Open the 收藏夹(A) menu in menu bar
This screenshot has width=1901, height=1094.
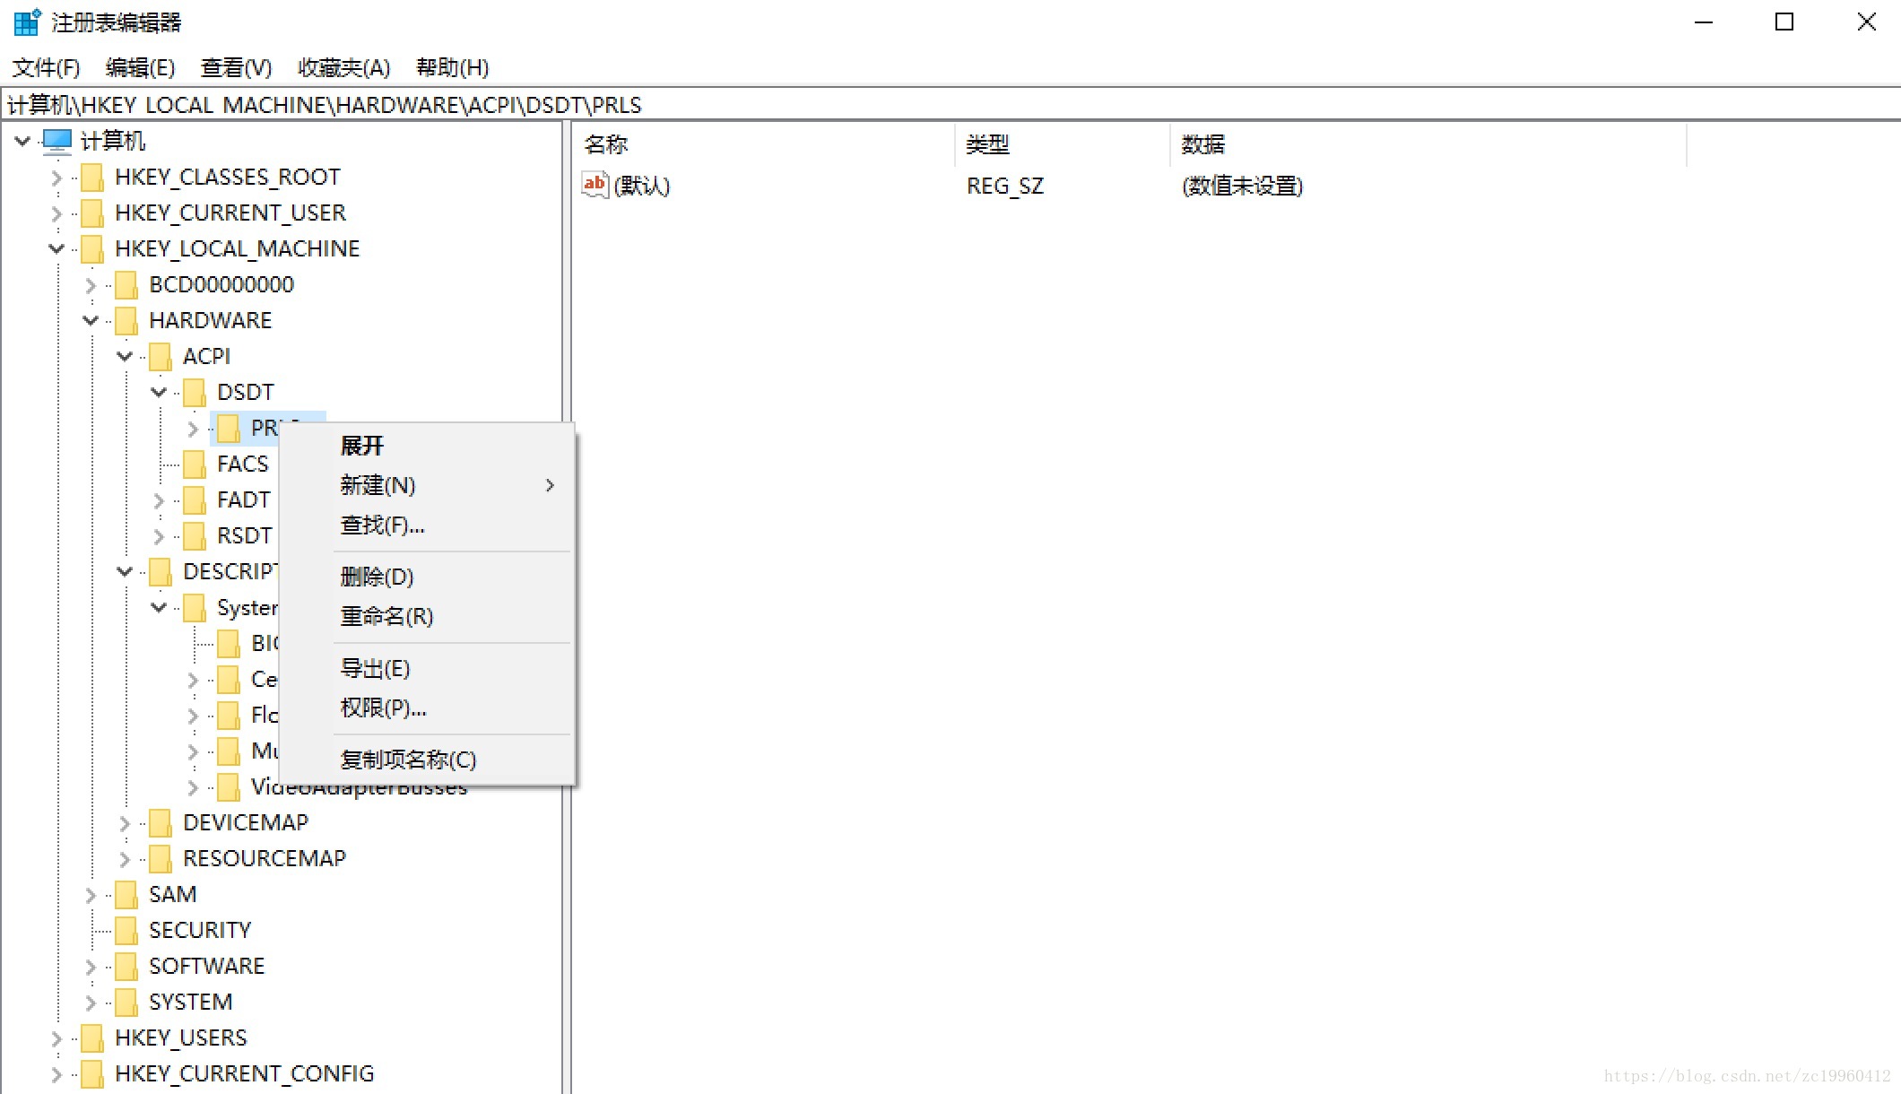click(x=343, y=67)
